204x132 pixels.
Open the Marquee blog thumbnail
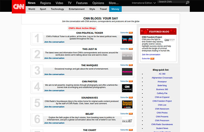(x=127, y=72)
